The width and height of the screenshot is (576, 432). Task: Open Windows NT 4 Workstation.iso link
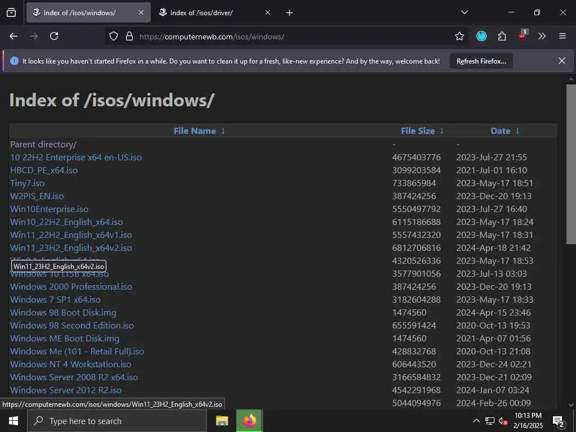pyautogui.click(x=70, y=364)
